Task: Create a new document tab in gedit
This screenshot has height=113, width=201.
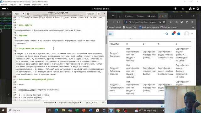Action: pyautogui.click(x=28, y=14)
